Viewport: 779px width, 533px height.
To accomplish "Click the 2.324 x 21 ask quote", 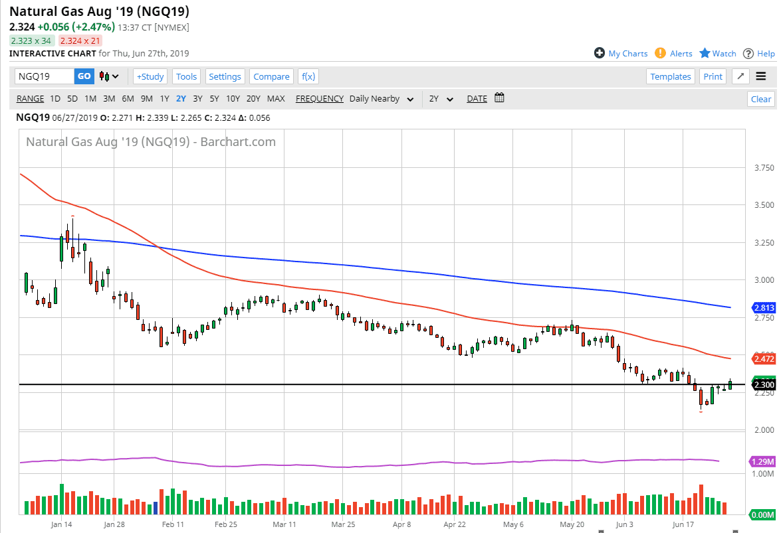I will [80, 40].
